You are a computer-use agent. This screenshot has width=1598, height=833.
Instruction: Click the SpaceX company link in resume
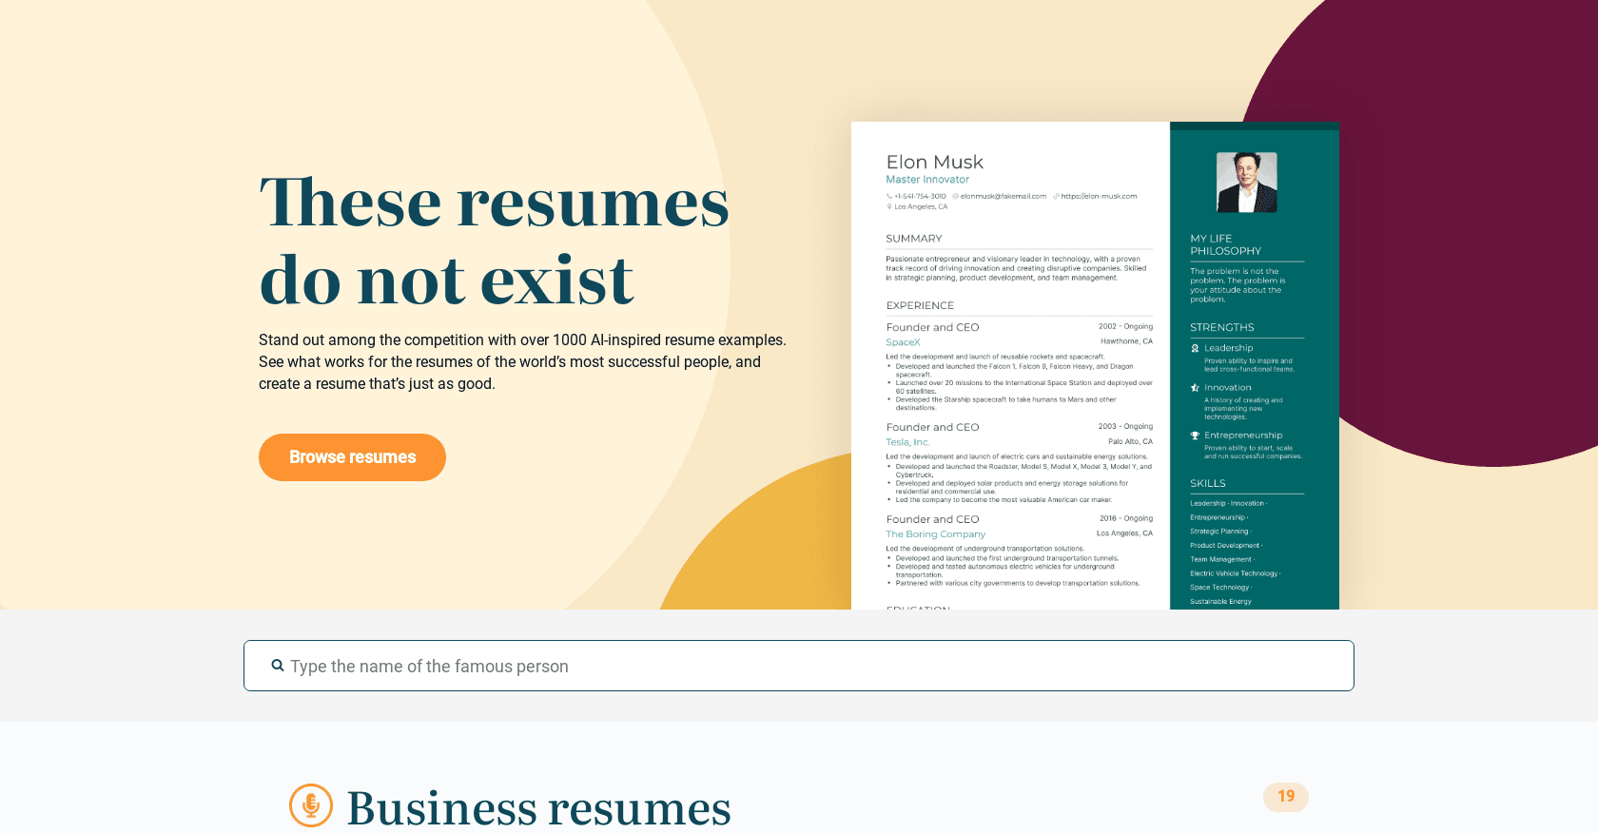click(x=903, y=342)
